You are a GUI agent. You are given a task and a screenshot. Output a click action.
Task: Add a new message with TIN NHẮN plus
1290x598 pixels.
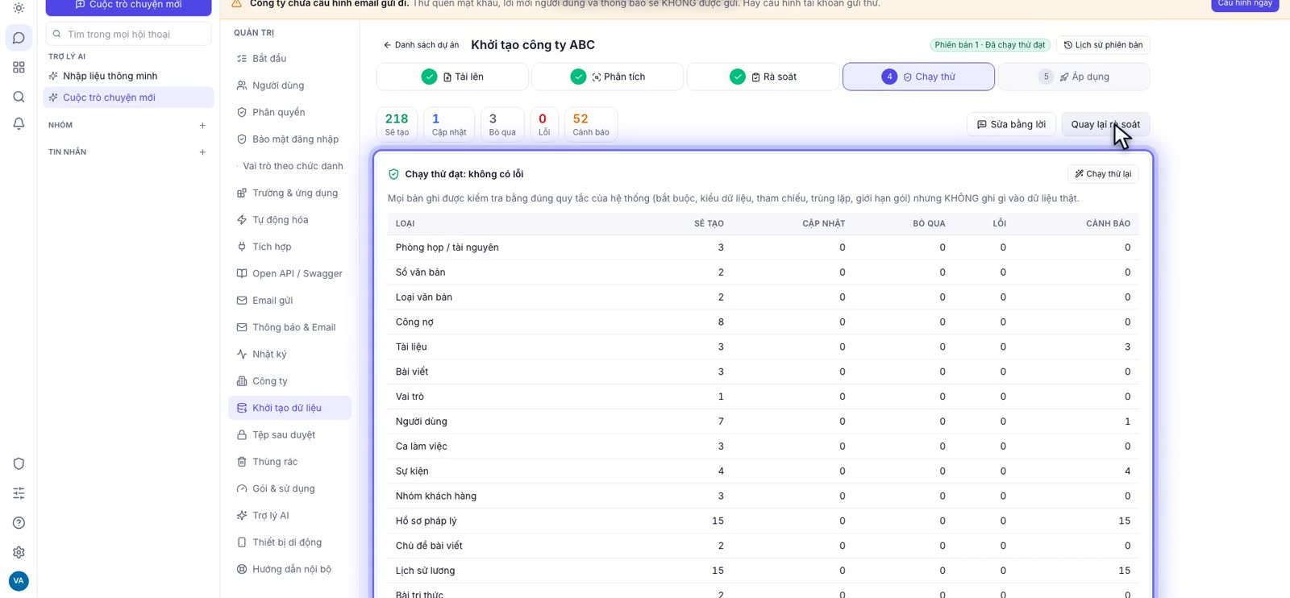(202, 152)
